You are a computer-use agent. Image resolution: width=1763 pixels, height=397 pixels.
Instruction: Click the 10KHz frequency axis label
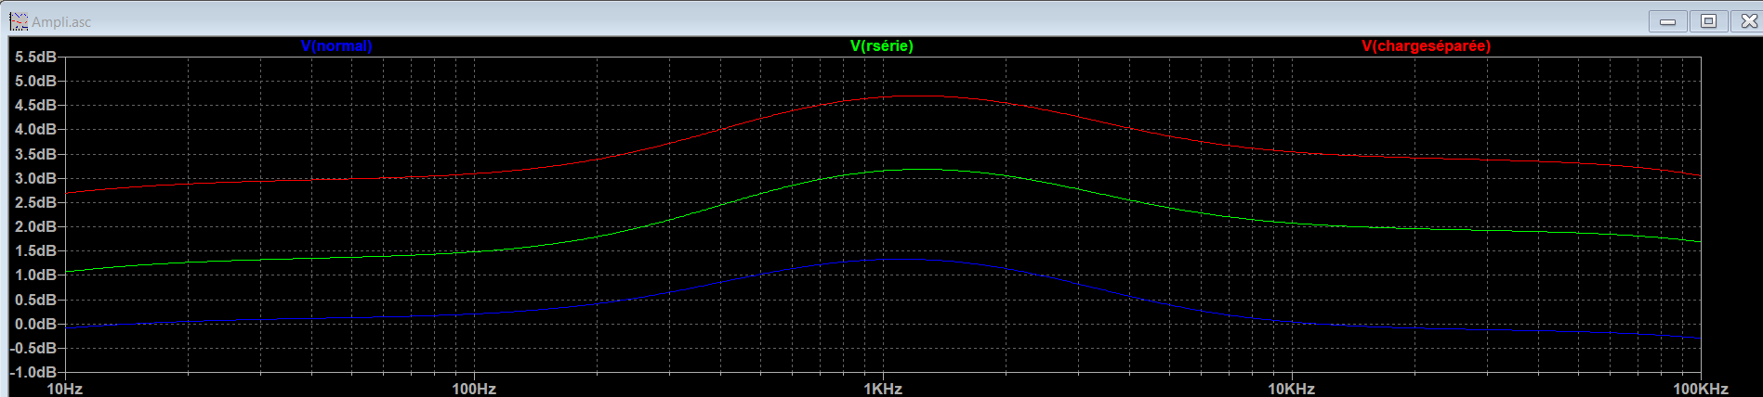pyautogui.click(x=1291, y=389)
